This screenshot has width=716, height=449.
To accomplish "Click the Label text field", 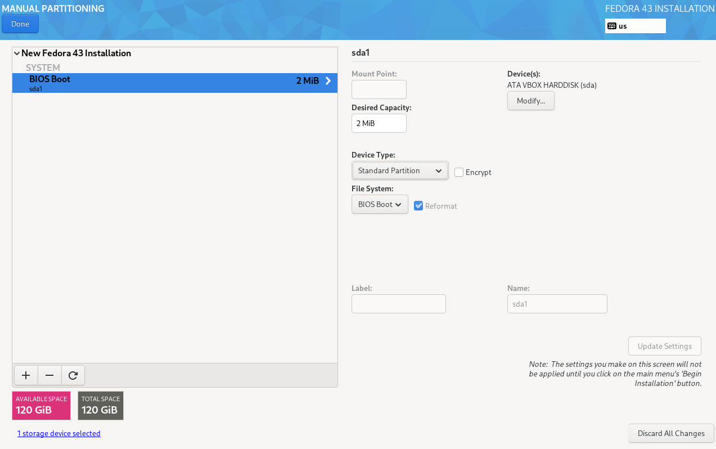I will coord(398,304).
